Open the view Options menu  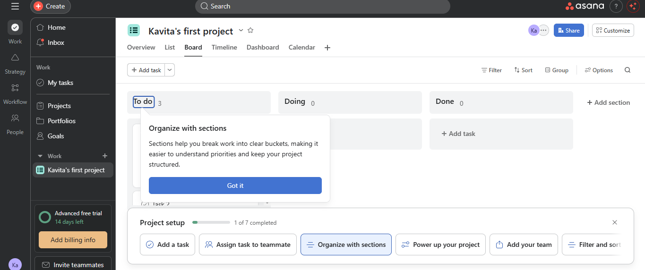[x=599, y=70]
